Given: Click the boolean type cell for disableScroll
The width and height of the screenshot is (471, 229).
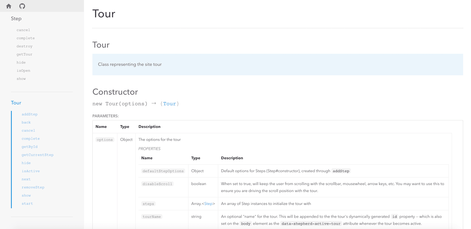Looking at the screenshot, I should click(x=199, y=184).
